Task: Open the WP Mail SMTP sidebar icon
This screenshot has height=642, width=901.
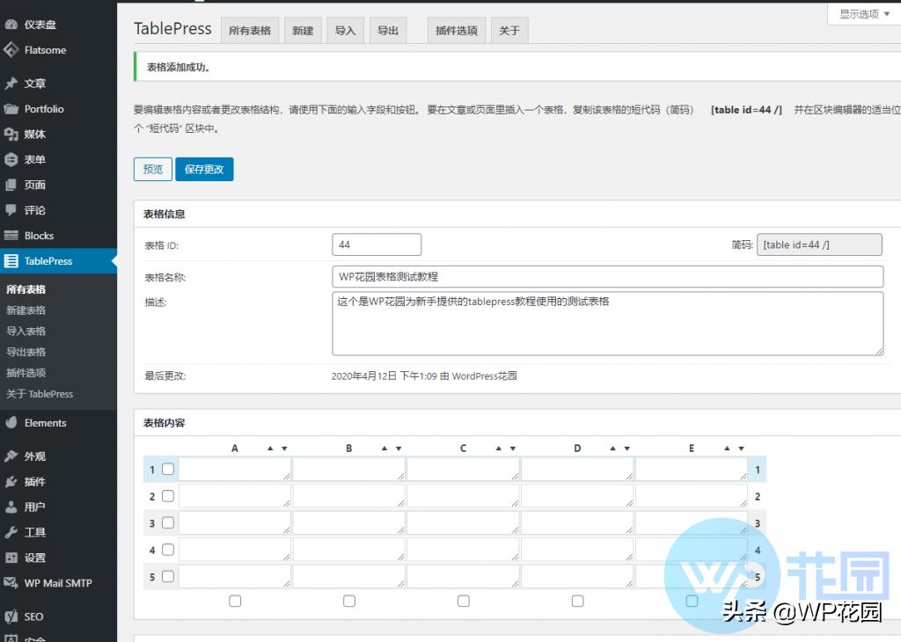Action: click(x=11, y=582)
